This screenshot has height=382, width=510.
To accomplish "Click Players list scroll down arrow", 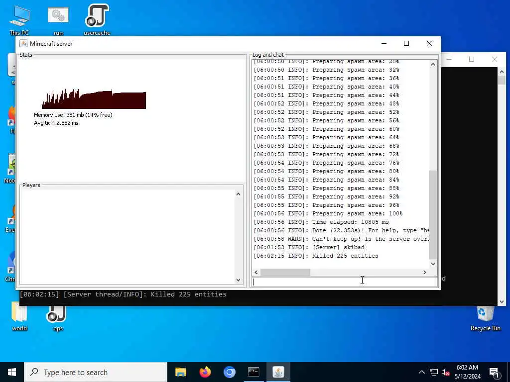I will pyautogui.click(x=238, y=280).
